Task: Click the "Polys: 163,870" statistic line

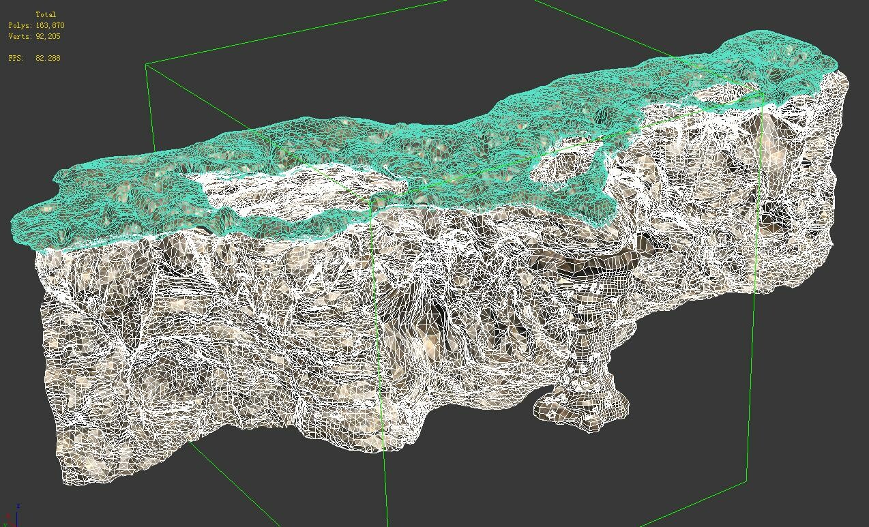Action: (36, 25)
